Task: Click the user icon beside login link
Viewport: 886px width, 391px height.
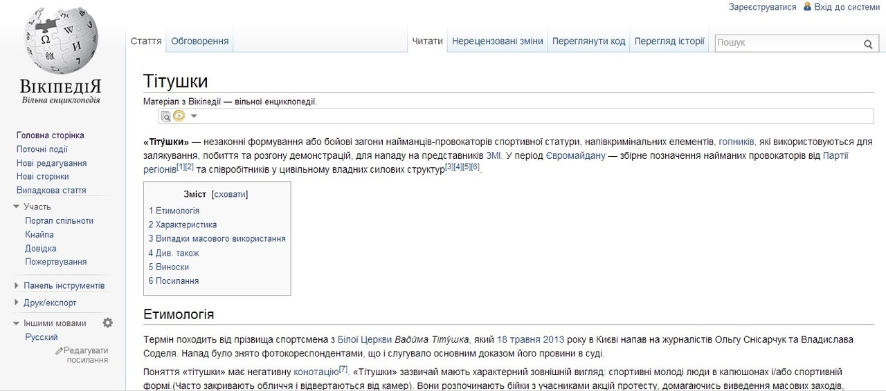Action: [807, 6]
